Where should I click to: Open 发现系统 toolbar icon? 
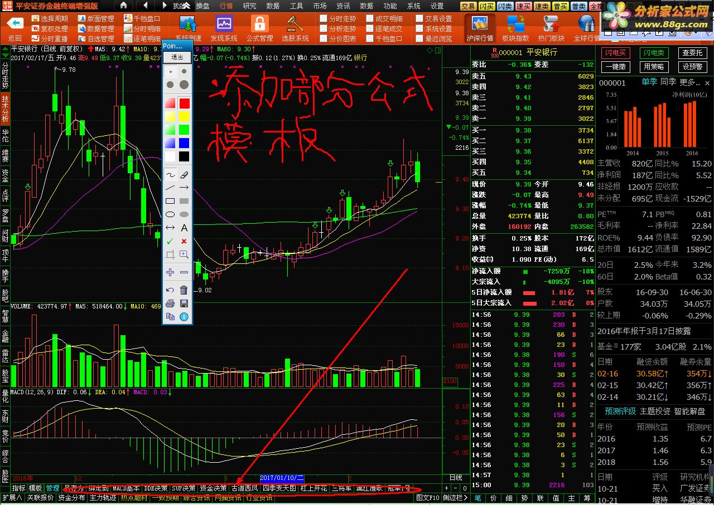point(224,23)
